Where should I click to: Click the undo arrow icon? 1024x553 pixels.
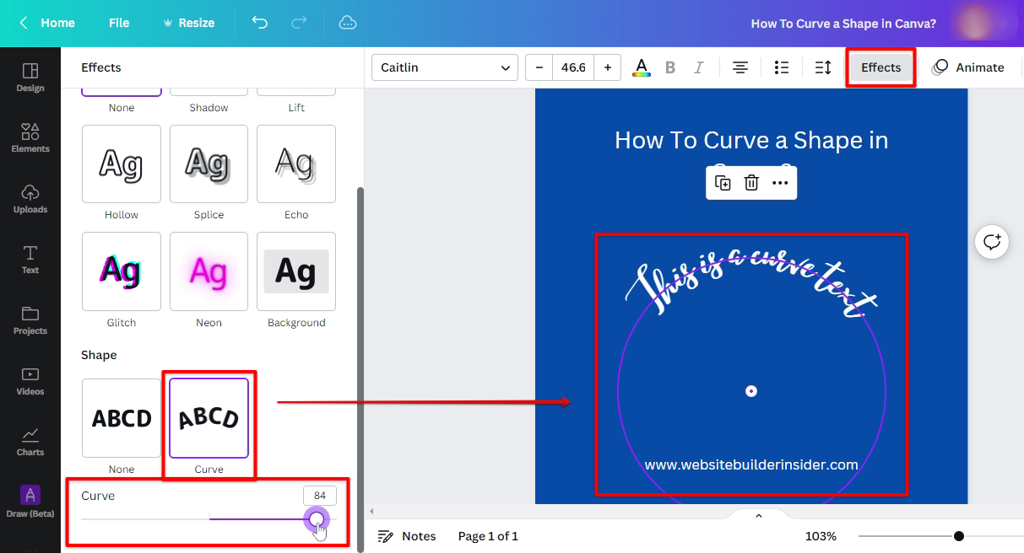(x=260, y=23)
